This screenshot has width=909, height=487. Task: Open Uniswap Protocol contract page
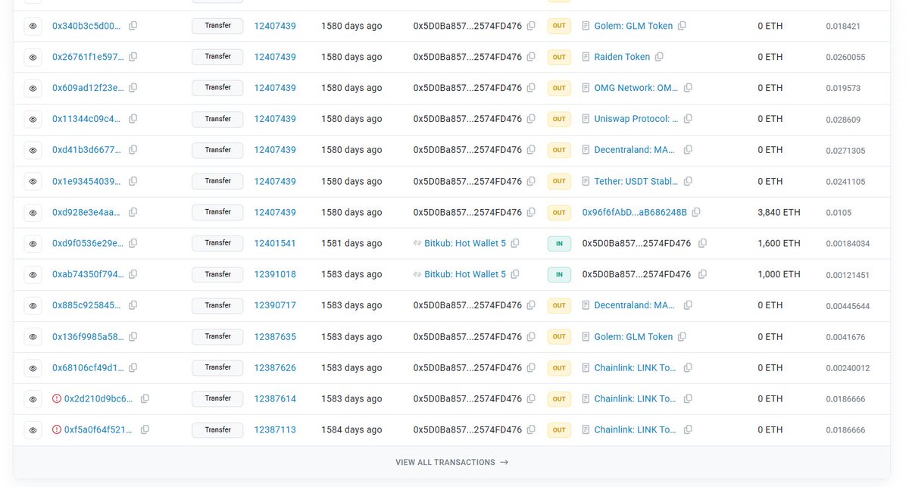tap(636, 119)
